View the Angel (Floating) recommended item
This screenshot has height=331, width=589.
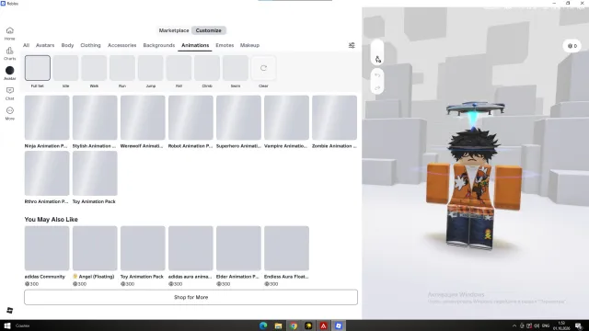tap(95, 248)
